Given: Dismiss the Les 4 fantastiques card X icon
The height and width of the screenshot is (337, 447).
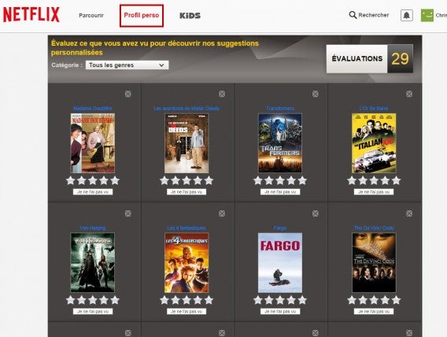Looking at the screenshot, I should [x=222, y=213].
